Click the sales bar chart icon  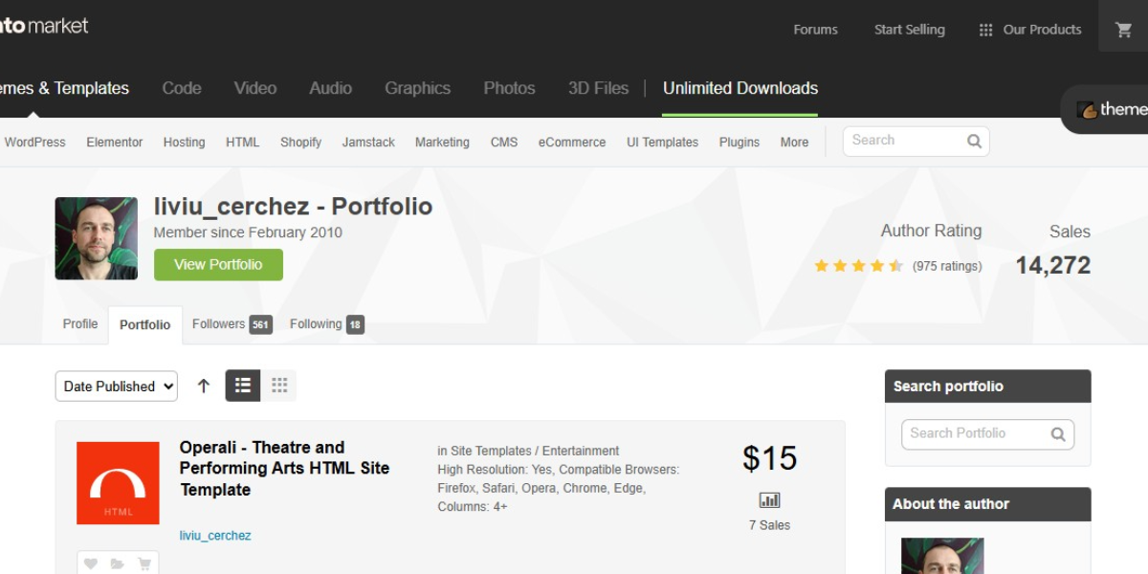[769, 500]
